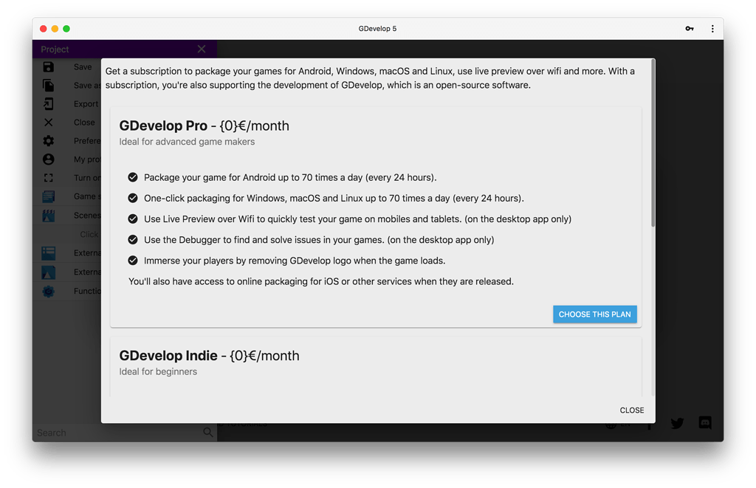Viewport: 756px width, 488px height.
Task: Click the Twitter icon at the bottom
Action: [677, 423]
